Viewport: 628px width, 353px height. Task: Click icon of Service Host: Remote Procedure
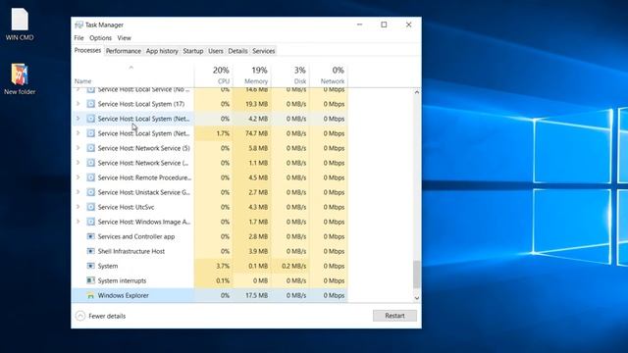[x=91, y=177]
